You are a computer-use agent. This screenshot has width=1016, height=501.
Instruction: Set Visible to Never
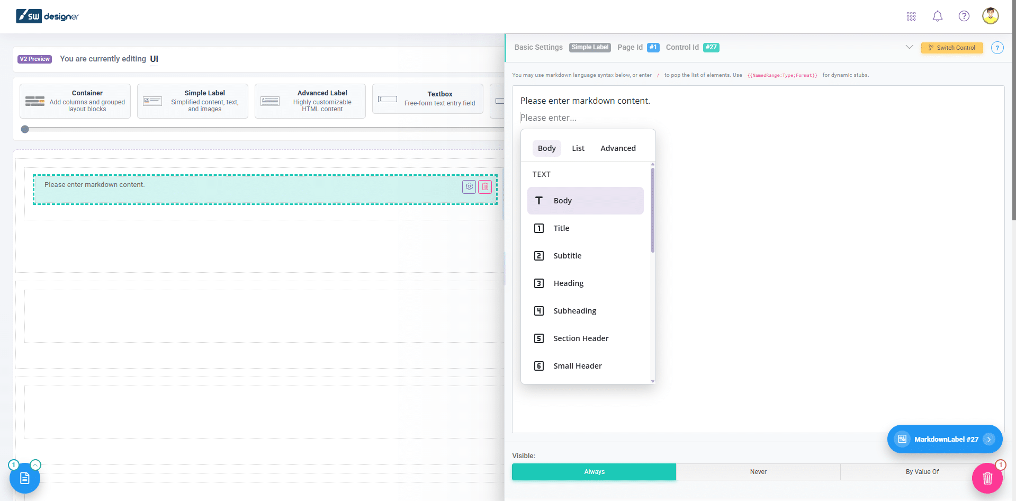pos(758,472)
